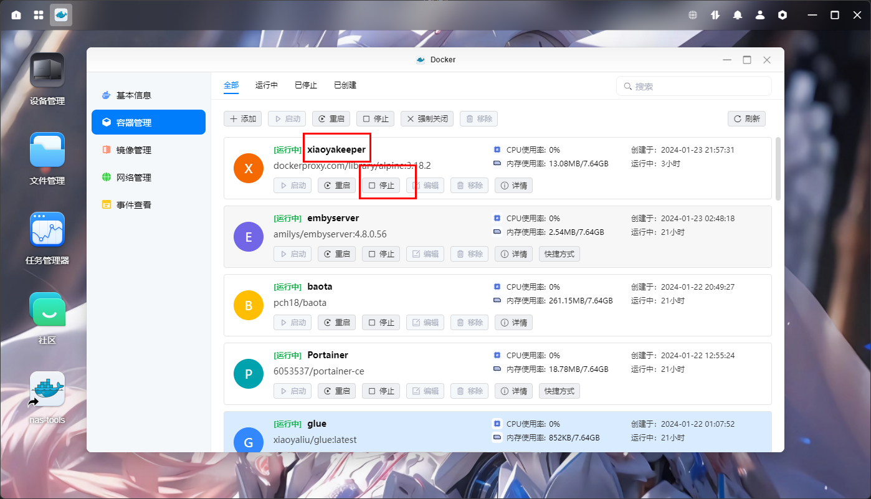Select 镜像管理 in the sidebar
The height and width of the screenshot is (499, 871).
click(133, 150)
